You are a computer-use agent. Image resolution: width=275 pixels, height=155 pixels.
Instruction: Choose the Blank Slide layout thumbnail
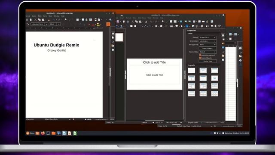(x=192, y=71)
